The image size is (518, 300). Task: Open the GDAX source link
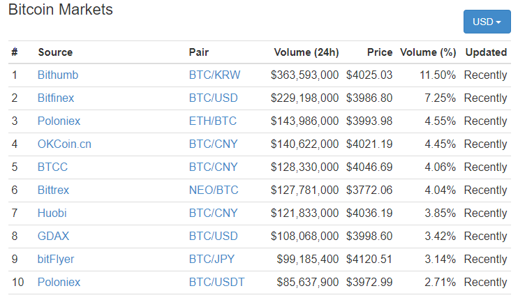pyautogui.click(x=53, y=236)
